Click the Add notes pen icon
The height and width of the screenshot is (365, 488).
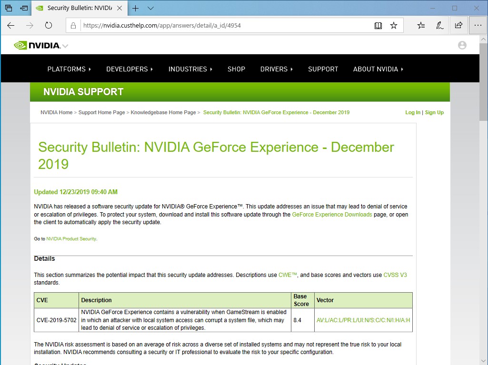click(439, 26)
